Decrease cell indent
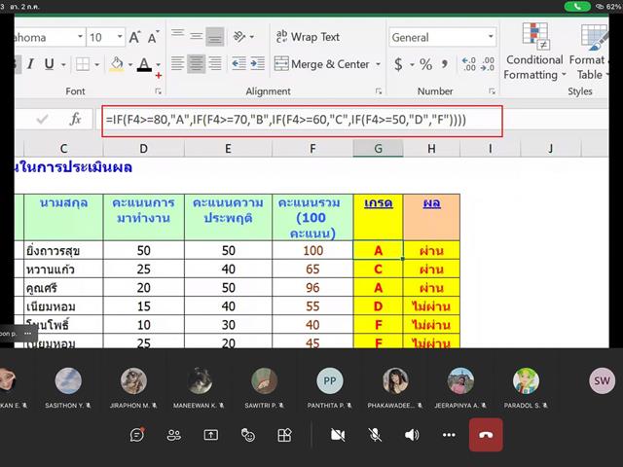The height and width of the screenshot is (467, 623). click(238, 63)
